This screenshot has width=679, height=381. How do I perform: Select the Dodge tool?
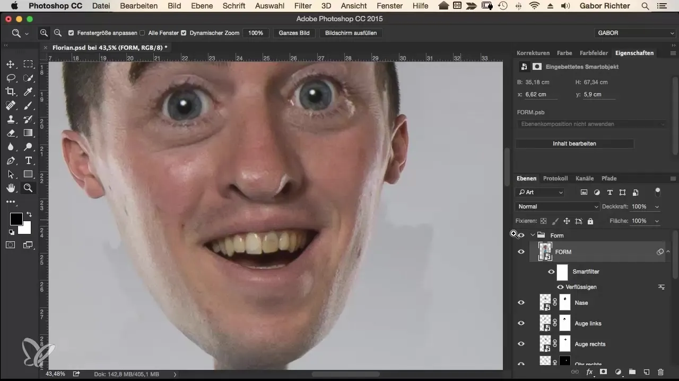(28, 147)
